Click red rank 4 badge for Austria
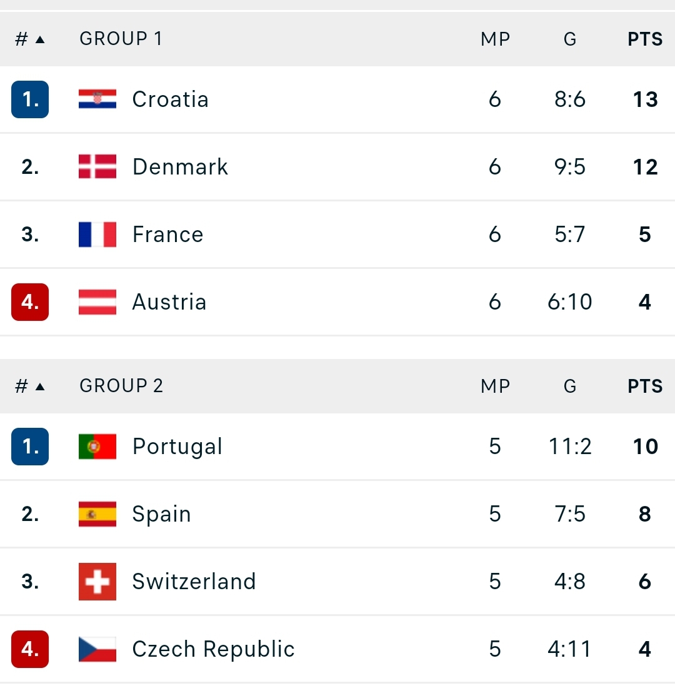675x693 pixels. tap(30, 302)
